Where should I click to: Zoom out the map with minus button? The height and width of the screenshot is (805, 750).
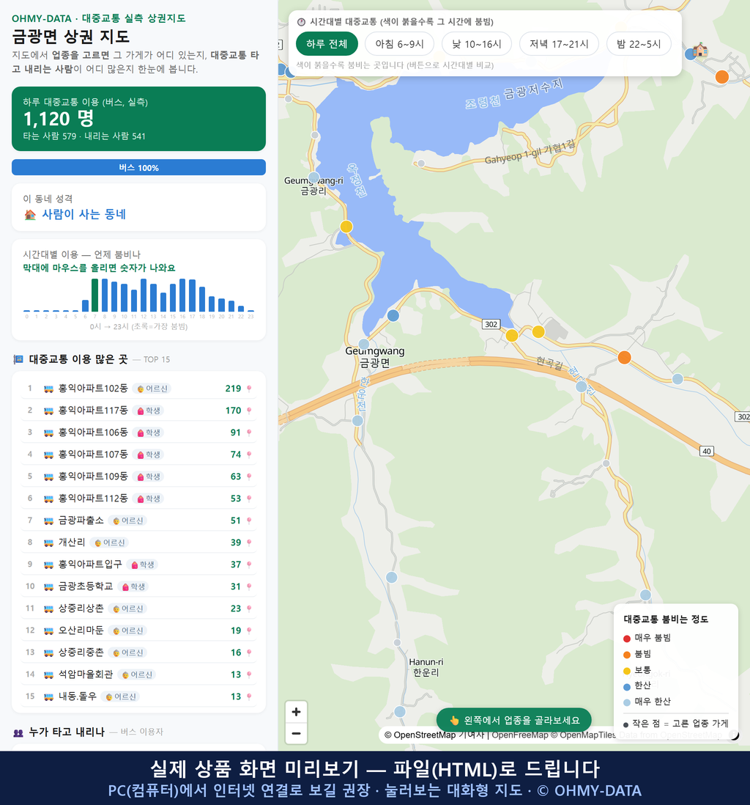(296, 733)
